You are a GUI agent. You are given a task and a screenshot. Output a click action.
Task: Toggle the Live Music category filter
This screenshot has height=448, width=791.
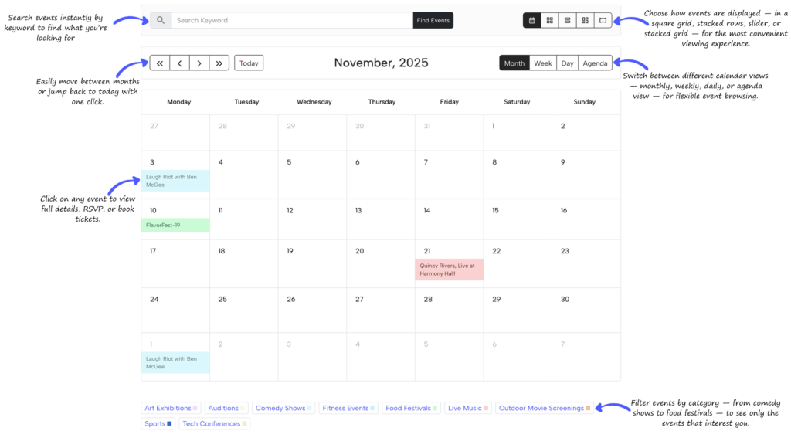467,408
